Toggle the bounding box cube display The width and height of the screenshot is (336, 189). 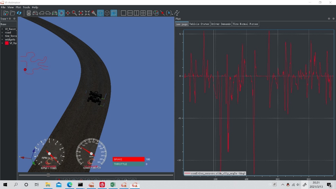pyautogui.click(x=114, y=13)
